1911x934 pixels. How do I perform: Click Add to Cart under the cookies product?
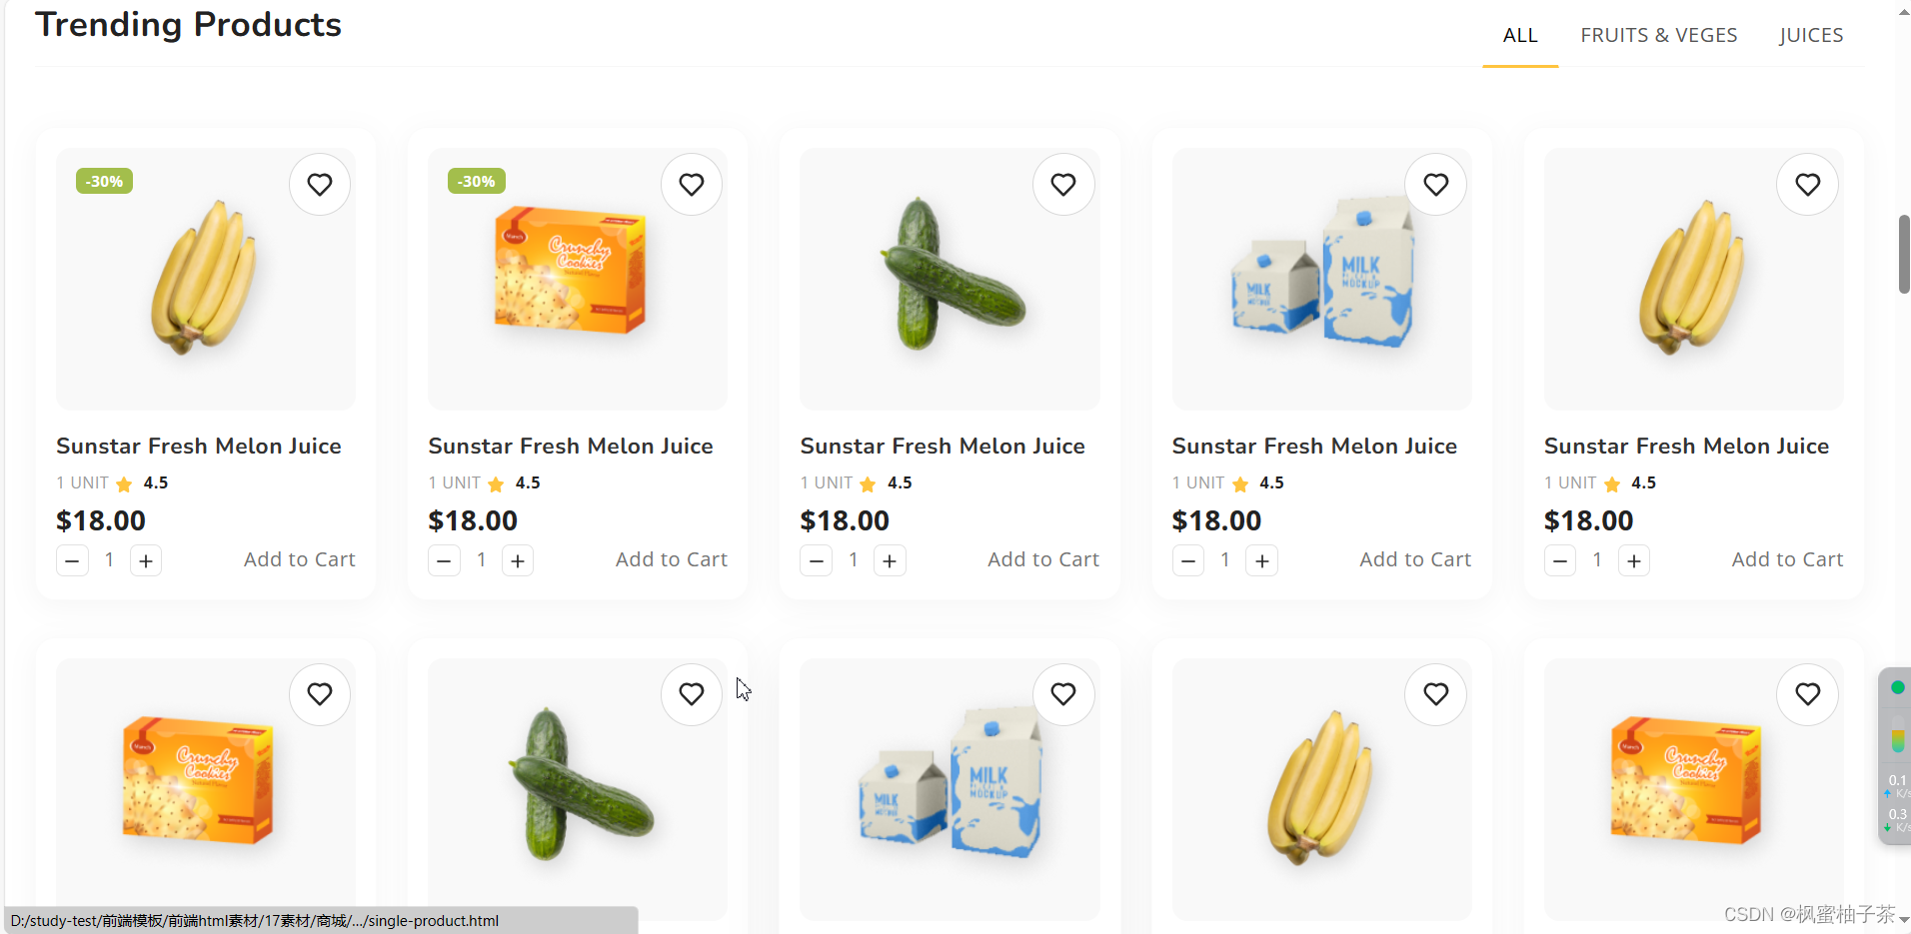(671, 559)
